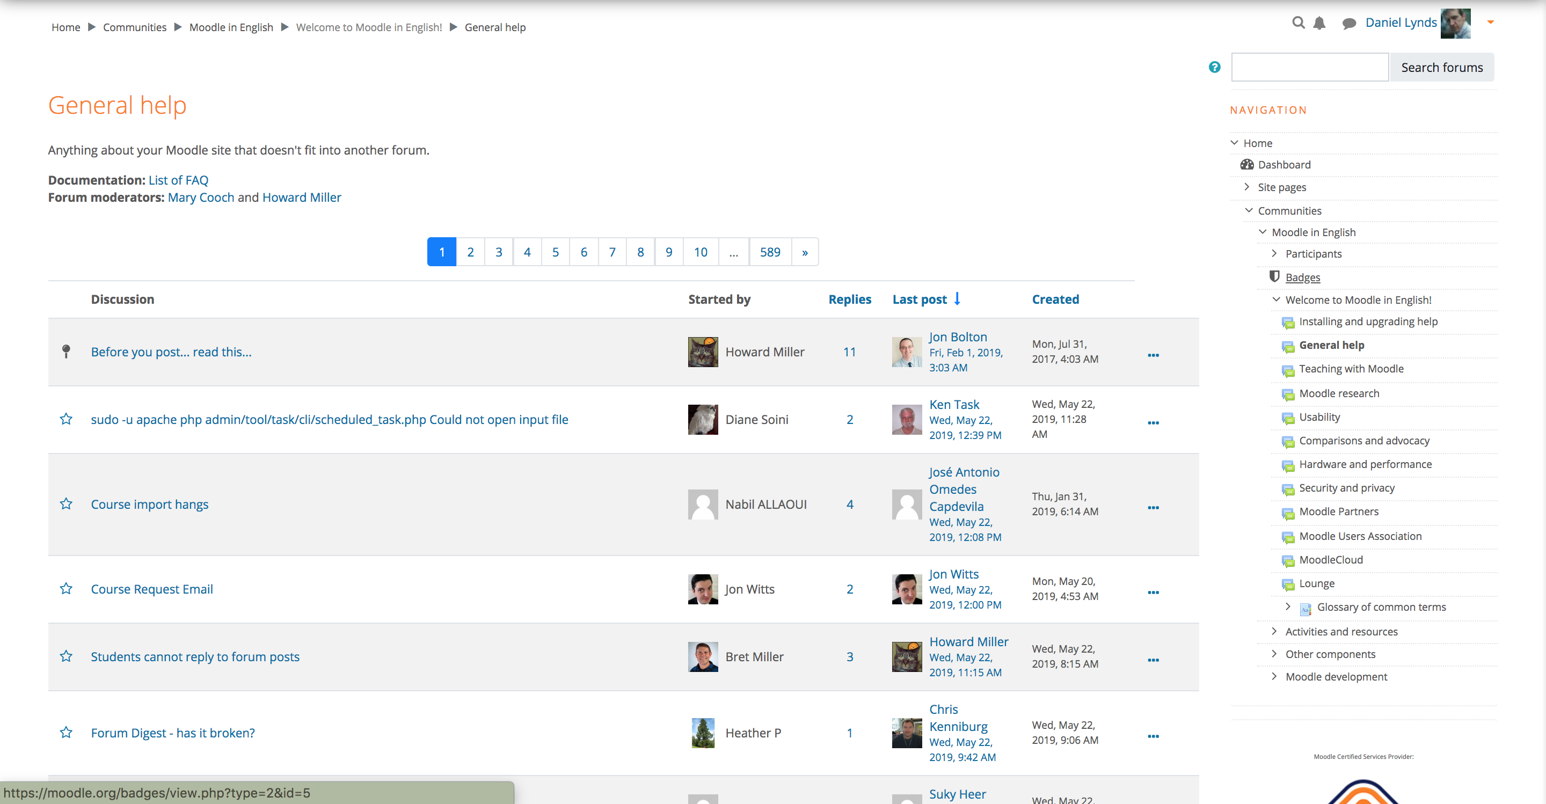Image resolution: width=1546 pixels, height=804 pixels.
Task: Click the forum search text field
Action: (x=1310, y=67)
